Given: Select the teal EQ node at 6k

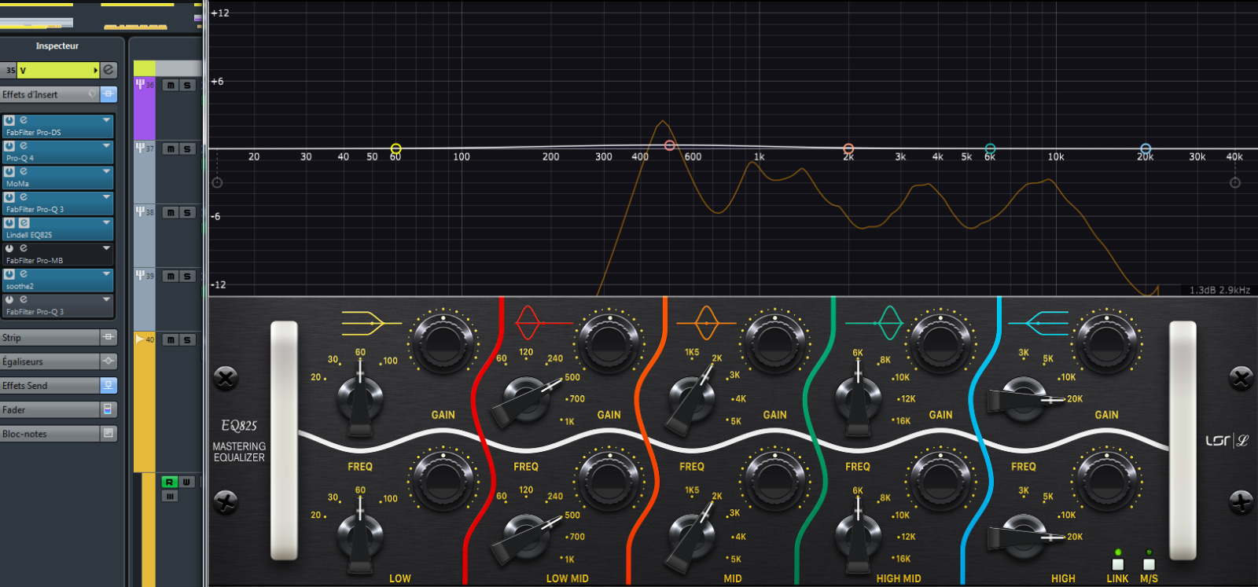Looking at the screenshot, I should coord(991,149).
